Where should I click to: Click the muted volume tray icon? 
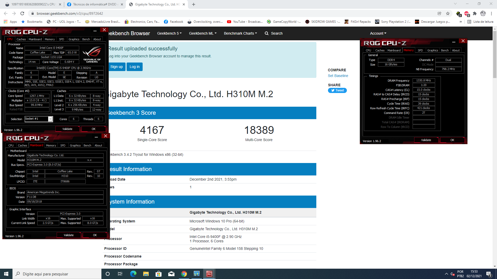click(452, 274)
